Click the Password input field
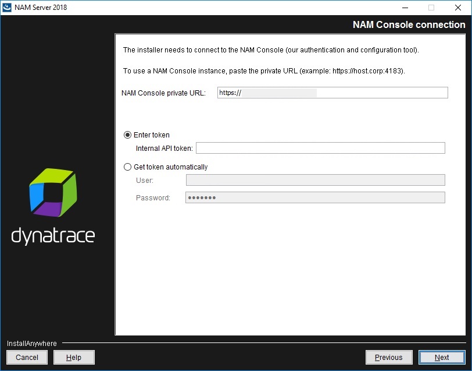Image resolution: width=472 pixels, height=371 pixels. click(315, 197)
